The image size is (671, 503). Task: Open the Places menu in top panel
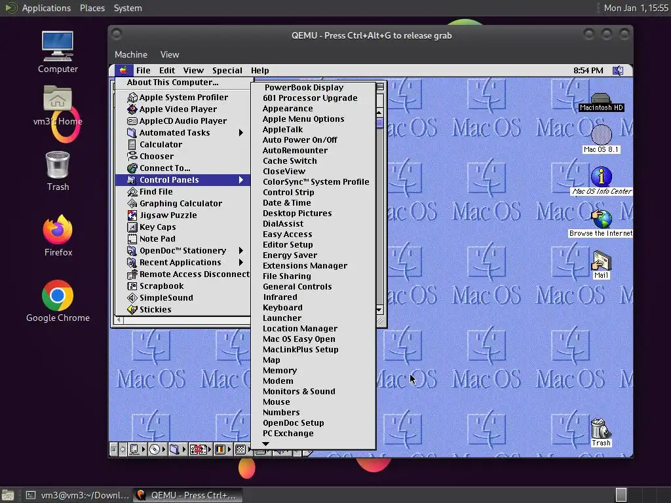click(92, 8)
